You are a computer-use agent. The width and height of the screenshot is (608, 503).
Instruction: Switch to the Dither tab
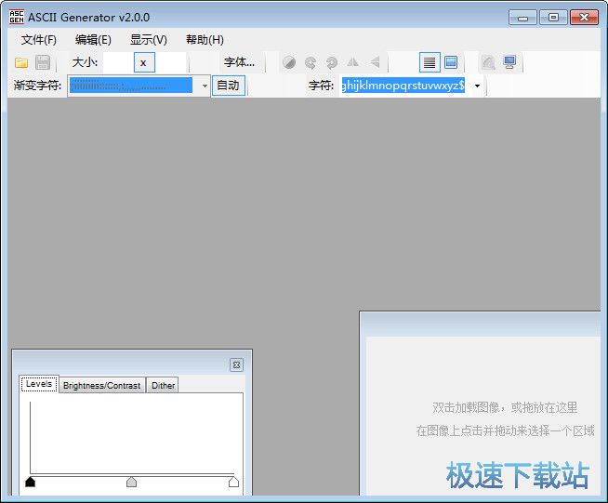coord(164,385)
